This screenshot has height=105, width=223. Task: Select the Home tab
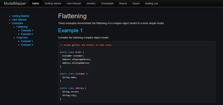click(36, 3)
